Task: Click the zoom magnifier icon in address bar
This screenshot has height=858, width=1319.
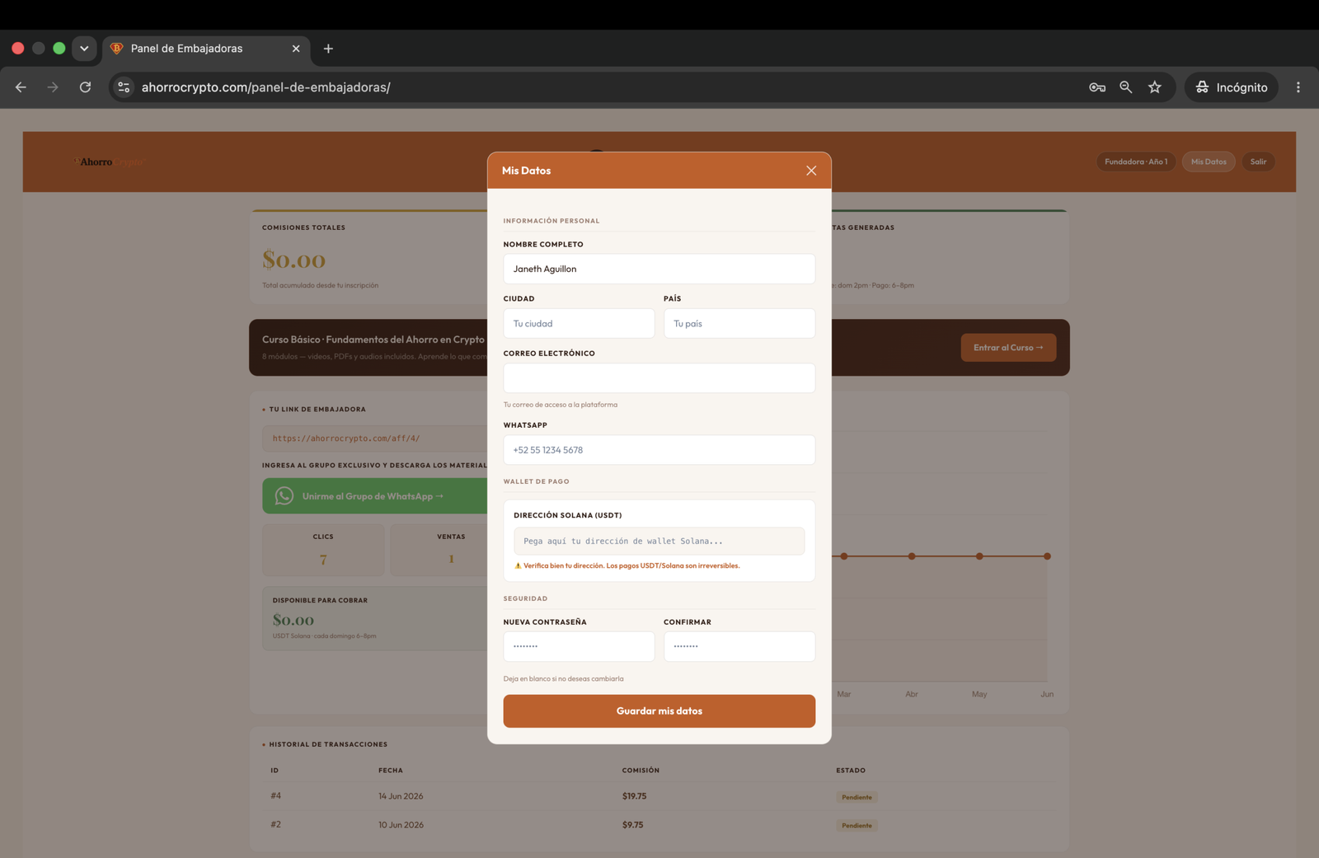Action: click(x=1125, y=87)
